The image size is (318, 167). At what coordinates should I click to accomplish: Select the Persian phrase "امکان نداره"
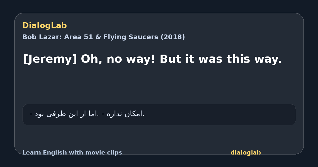[125, 114]
